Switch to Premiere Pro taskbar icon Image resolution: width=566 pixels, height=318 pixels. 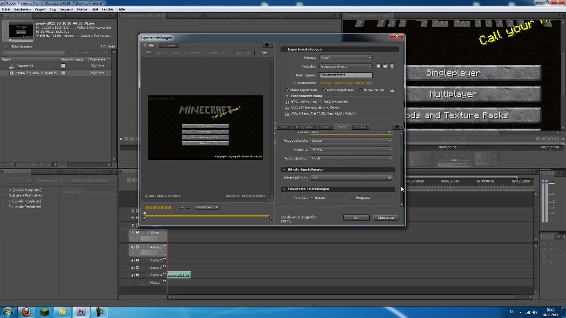pyautogui.click(x=81, y=311)
